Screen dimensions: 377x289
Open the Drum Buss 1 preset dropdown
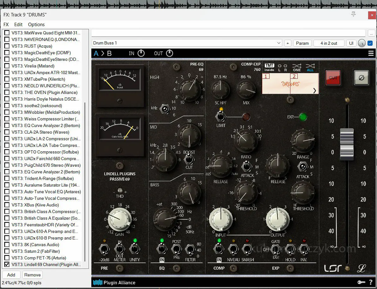pyautogui.click(x=279, y=43)
